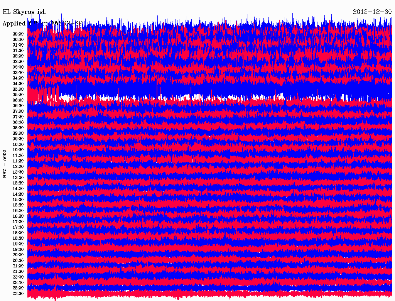Select the 21:30 time label
The width and height of the screenshot is (395, 301).
pos(18,271)
